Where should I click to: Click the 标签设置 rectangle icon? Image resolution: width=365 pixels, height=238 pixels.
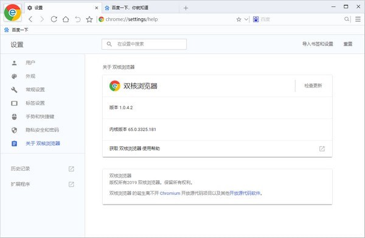pyautogui.click(x=14, y=103)
